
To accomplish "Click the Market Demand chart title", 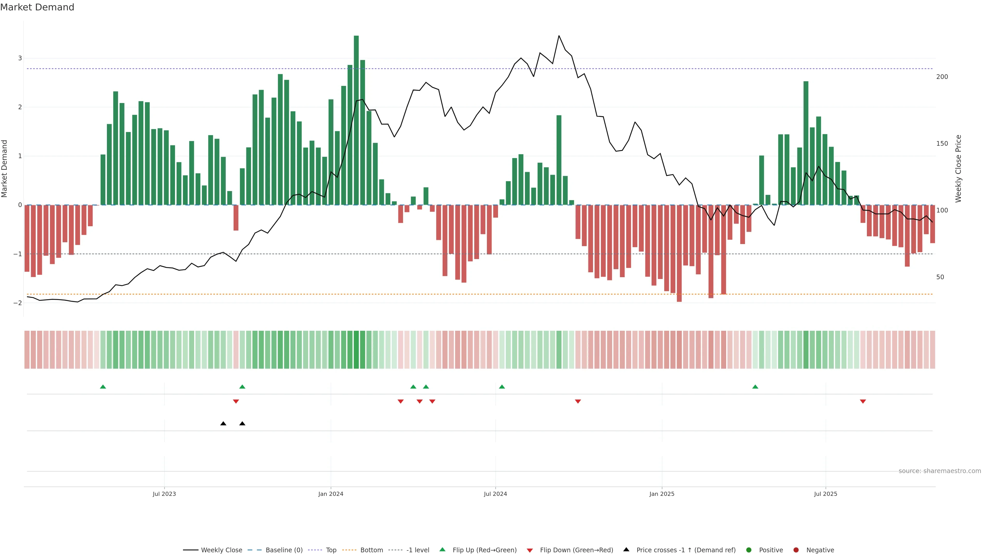I will [x=37, y=7].
